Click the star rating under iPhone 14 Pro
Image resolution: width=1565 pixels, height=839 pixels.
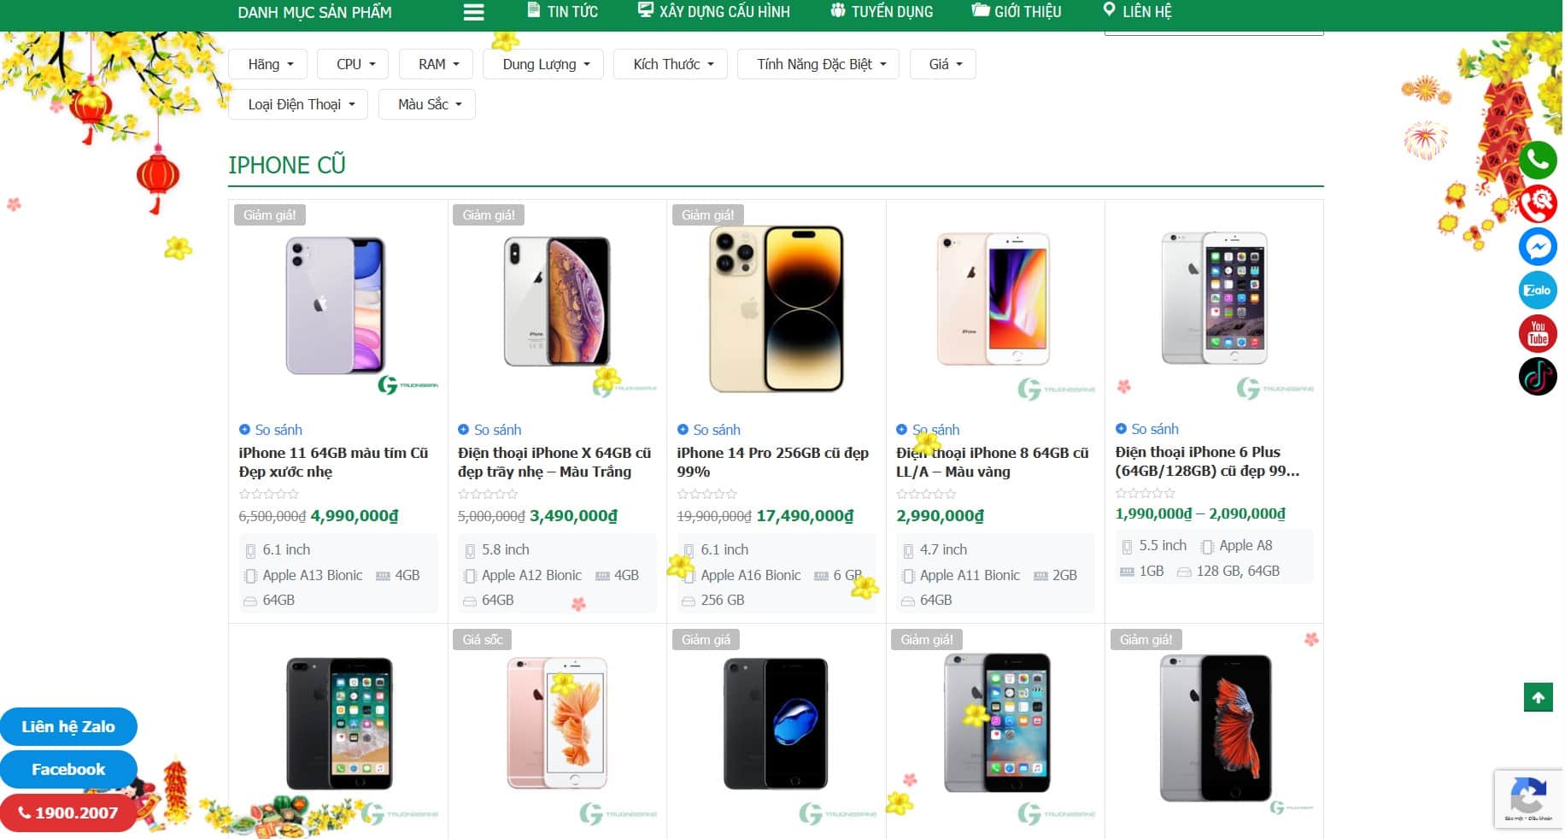[x=707, y=494]
